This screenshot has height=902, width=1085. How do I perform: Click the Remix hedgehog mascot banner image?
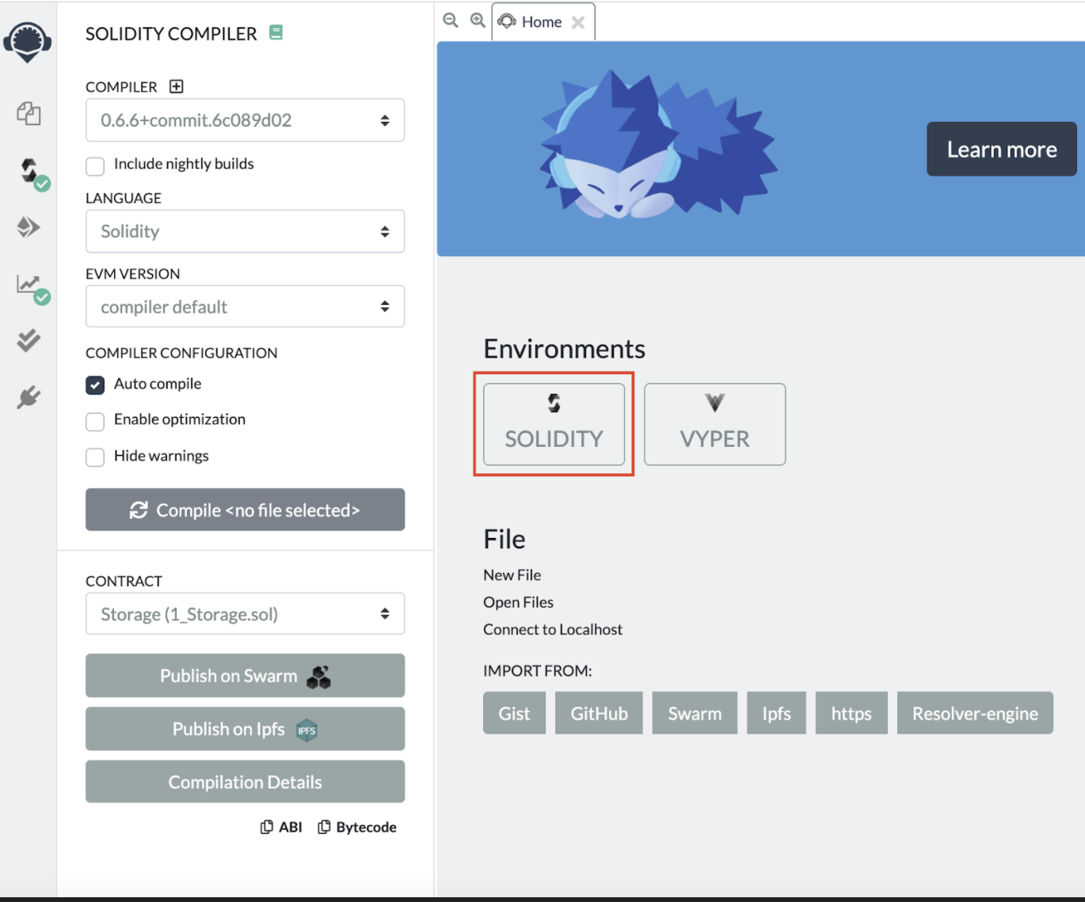(x=659, y=146)
